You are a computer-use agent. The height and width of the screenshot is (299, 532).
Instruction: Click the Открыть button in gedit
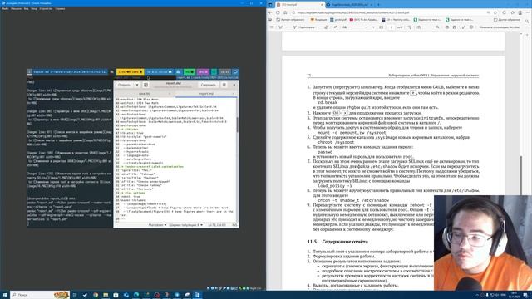(x=124, y=85)
